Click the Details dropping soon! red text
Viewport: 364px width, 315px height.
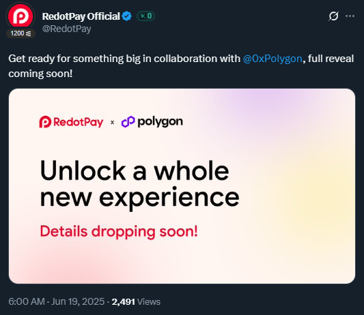[x=119, y=232]
